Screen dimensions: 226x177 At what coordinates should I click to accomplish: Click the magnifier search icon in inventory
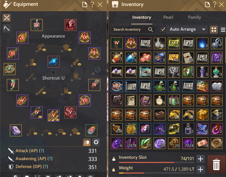coord(151,30)
